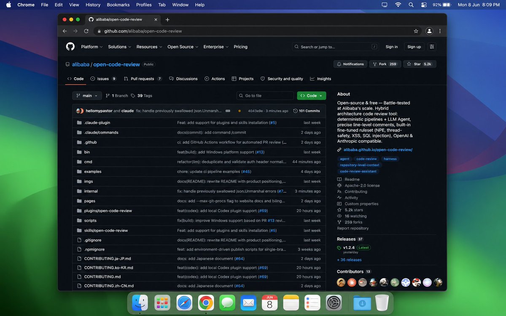Click the last contributor avatar in the row

click(438, 282)
